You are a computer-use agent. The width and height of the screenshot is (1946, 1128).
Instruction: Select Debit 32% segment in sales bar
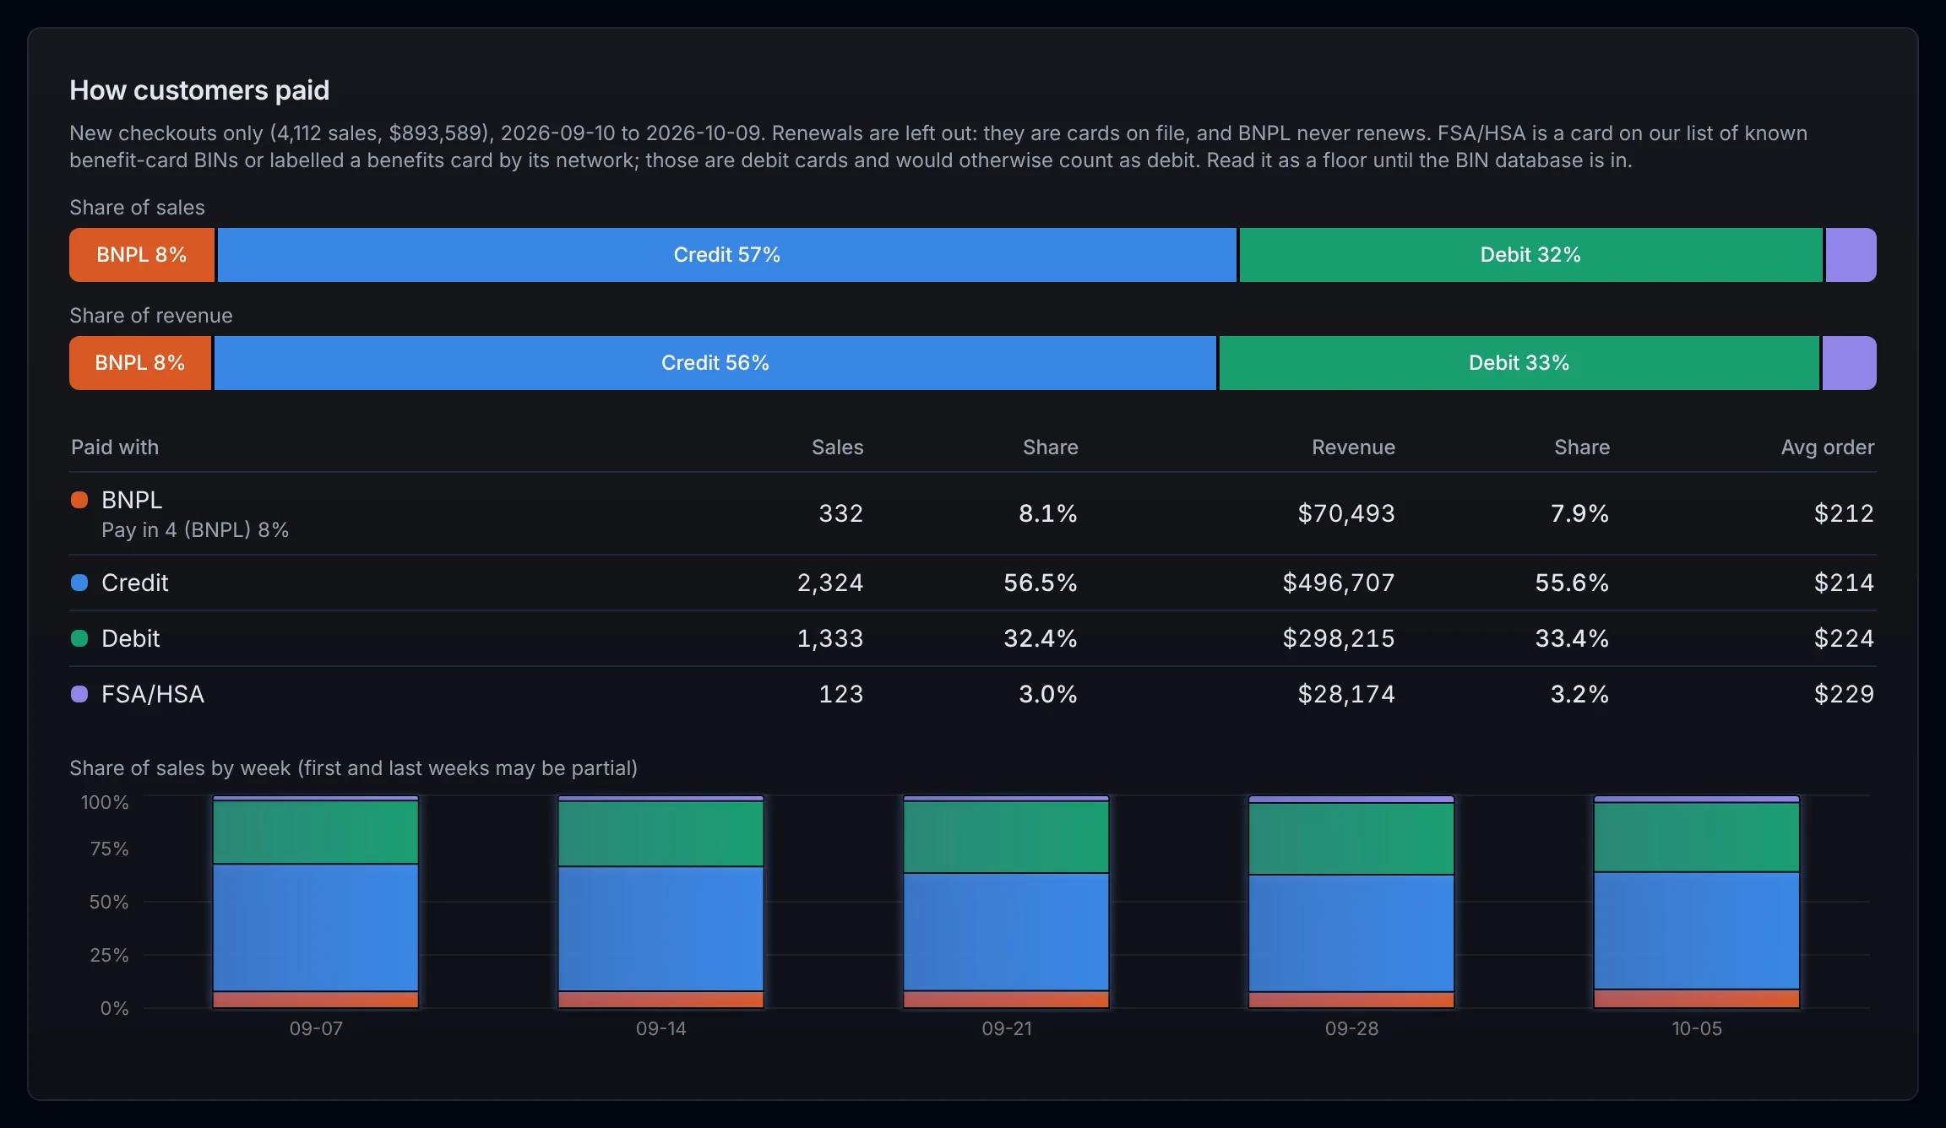click(x=1530, y=255)
